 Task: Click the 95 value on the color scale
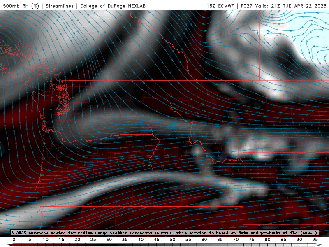pos(315,240)
